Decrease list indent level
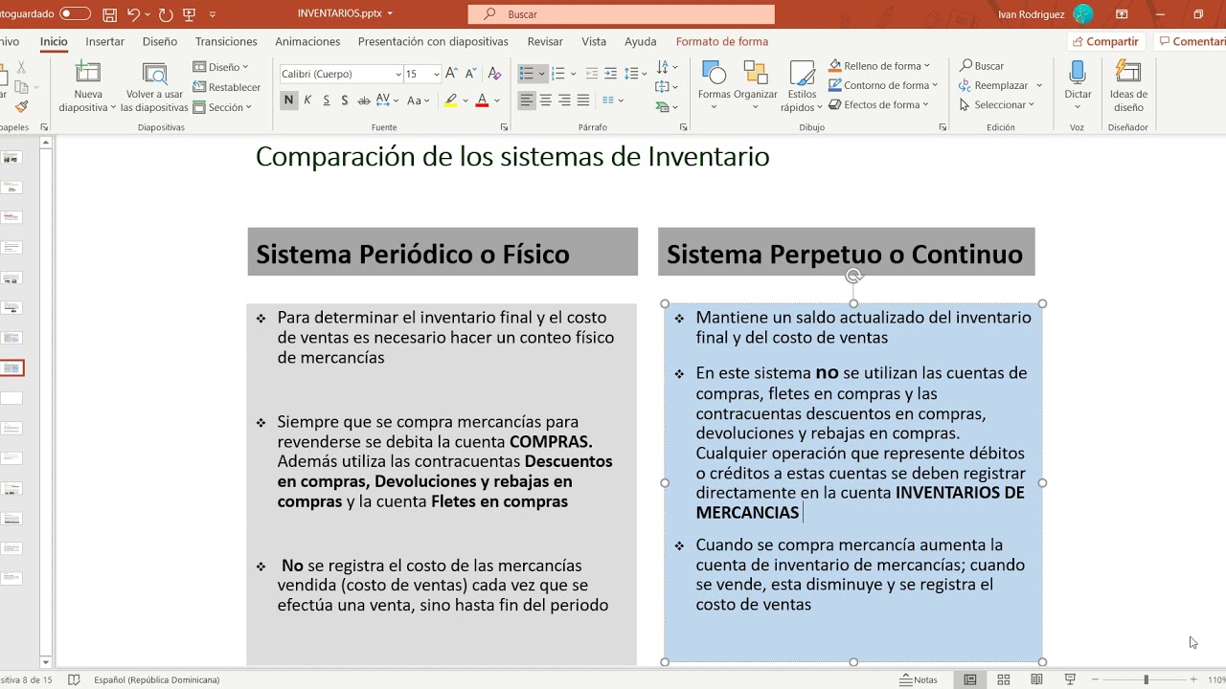Screen dimensions: 1226x689 point(592,74)
